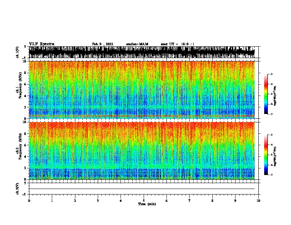Click time axis tick label '7'
The image size is (291, 225).
point(190,200)
